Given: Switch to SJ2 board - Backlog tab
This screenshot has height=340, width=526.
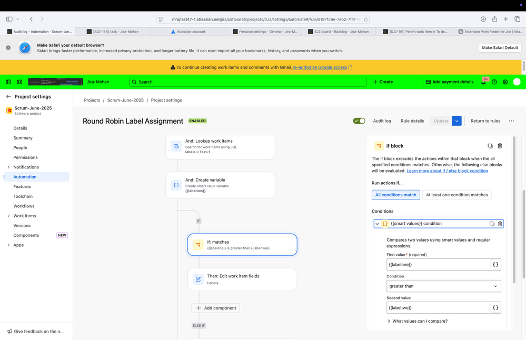Looking at the screenshot, I should tap(338, 32).
